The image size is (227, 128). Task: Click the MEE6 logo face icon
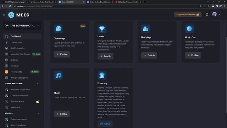pyautogui.click(x=11, y=15)
